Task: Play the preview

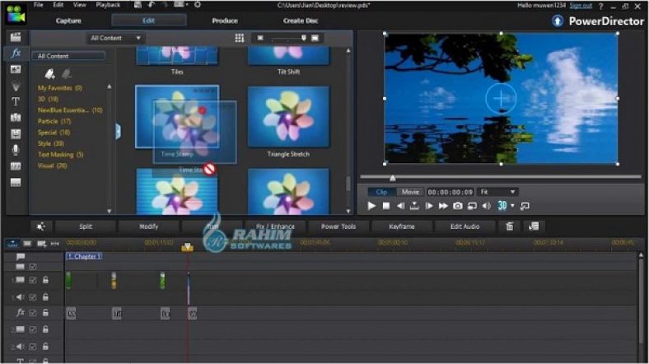Action: click(x=371, y=206)
